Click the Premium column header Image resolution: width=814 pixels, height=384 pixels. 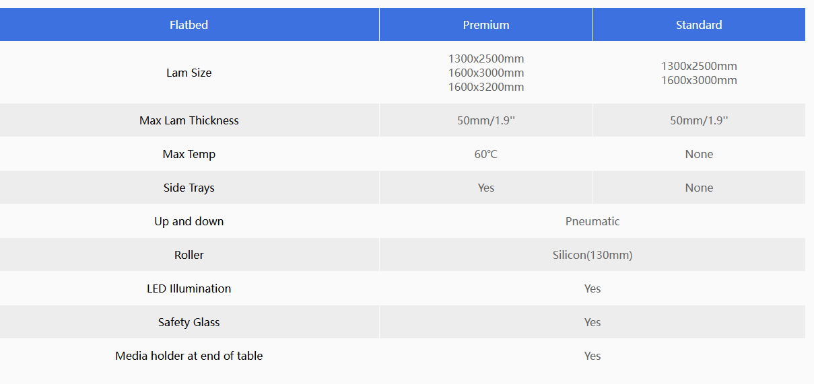point(485,25)
